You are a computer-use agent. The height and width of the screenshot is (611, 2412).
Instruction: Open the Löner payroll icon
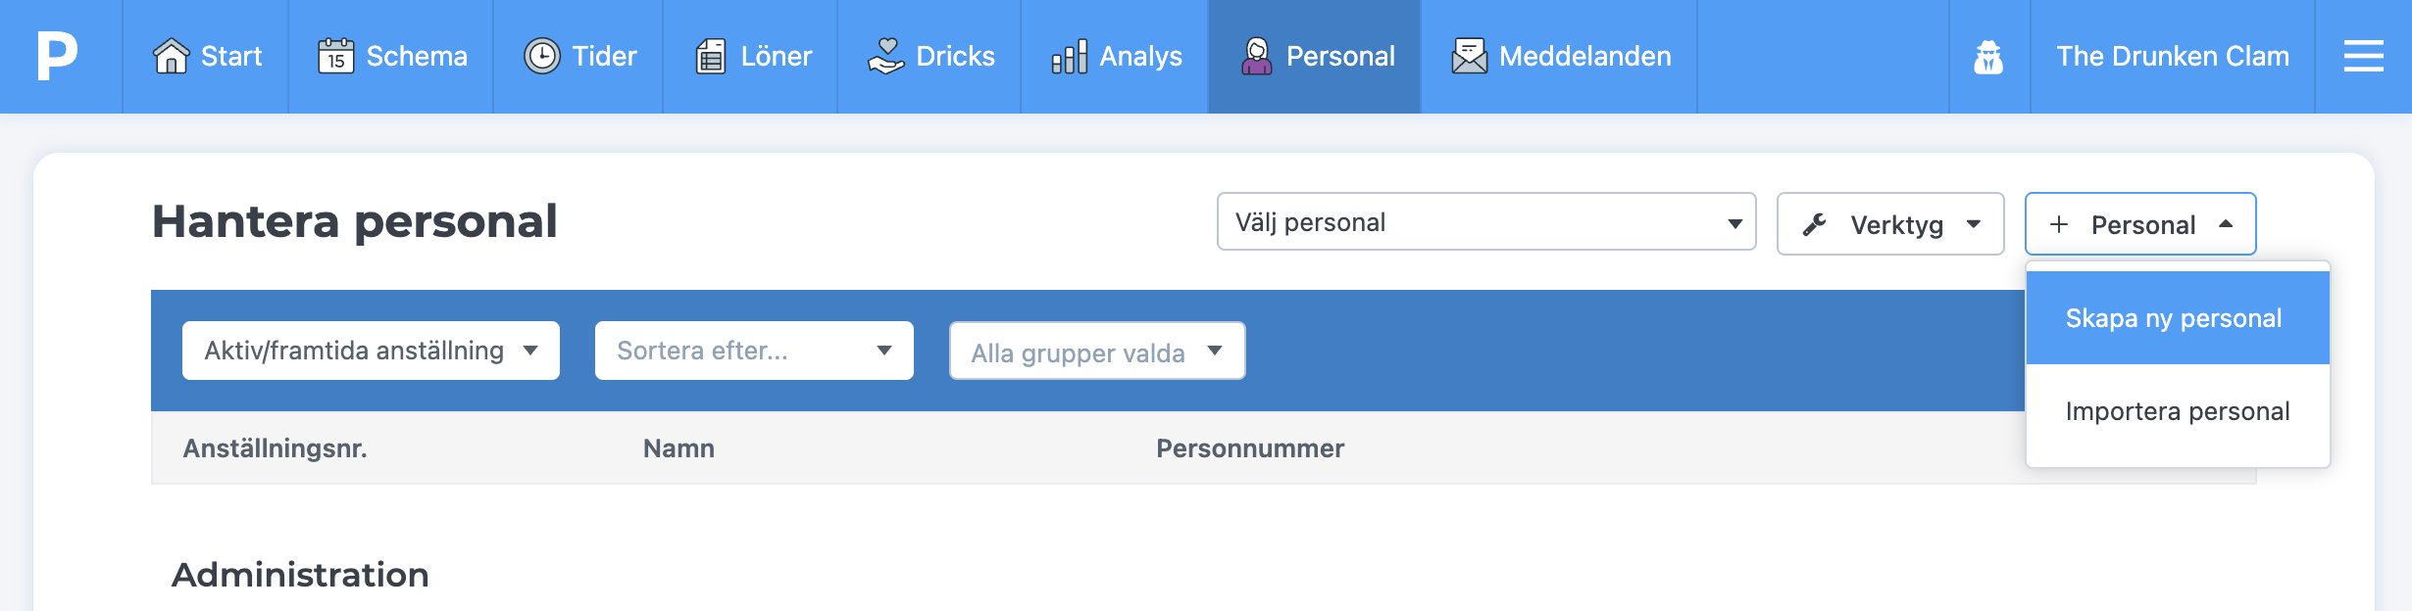pos(711,56)
